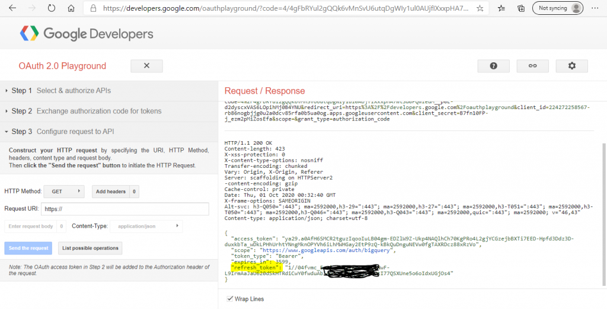Click the Cache-control: private line
Screen dimensions: 607x309
point(260,189)
